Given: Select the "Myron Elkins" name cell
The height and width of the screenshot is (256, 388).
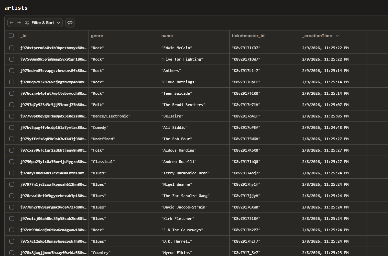Looking at the screenshot, I should [x=194, y=252].
